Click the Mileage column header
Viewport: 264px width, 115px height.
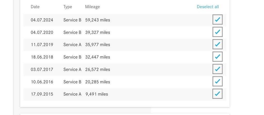click(x=93, y=7)
